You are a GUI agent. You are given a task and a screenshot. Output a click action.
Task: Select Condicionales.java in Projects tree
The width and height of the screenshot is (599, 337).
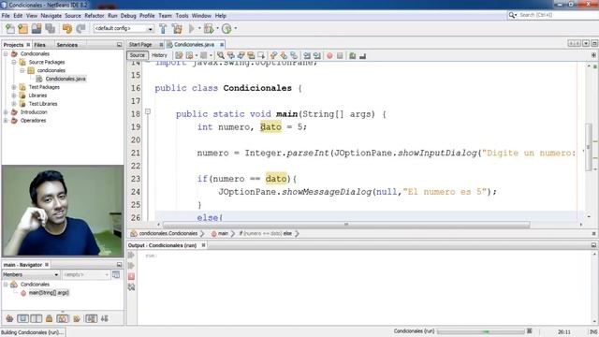click(x=65, y=79)
